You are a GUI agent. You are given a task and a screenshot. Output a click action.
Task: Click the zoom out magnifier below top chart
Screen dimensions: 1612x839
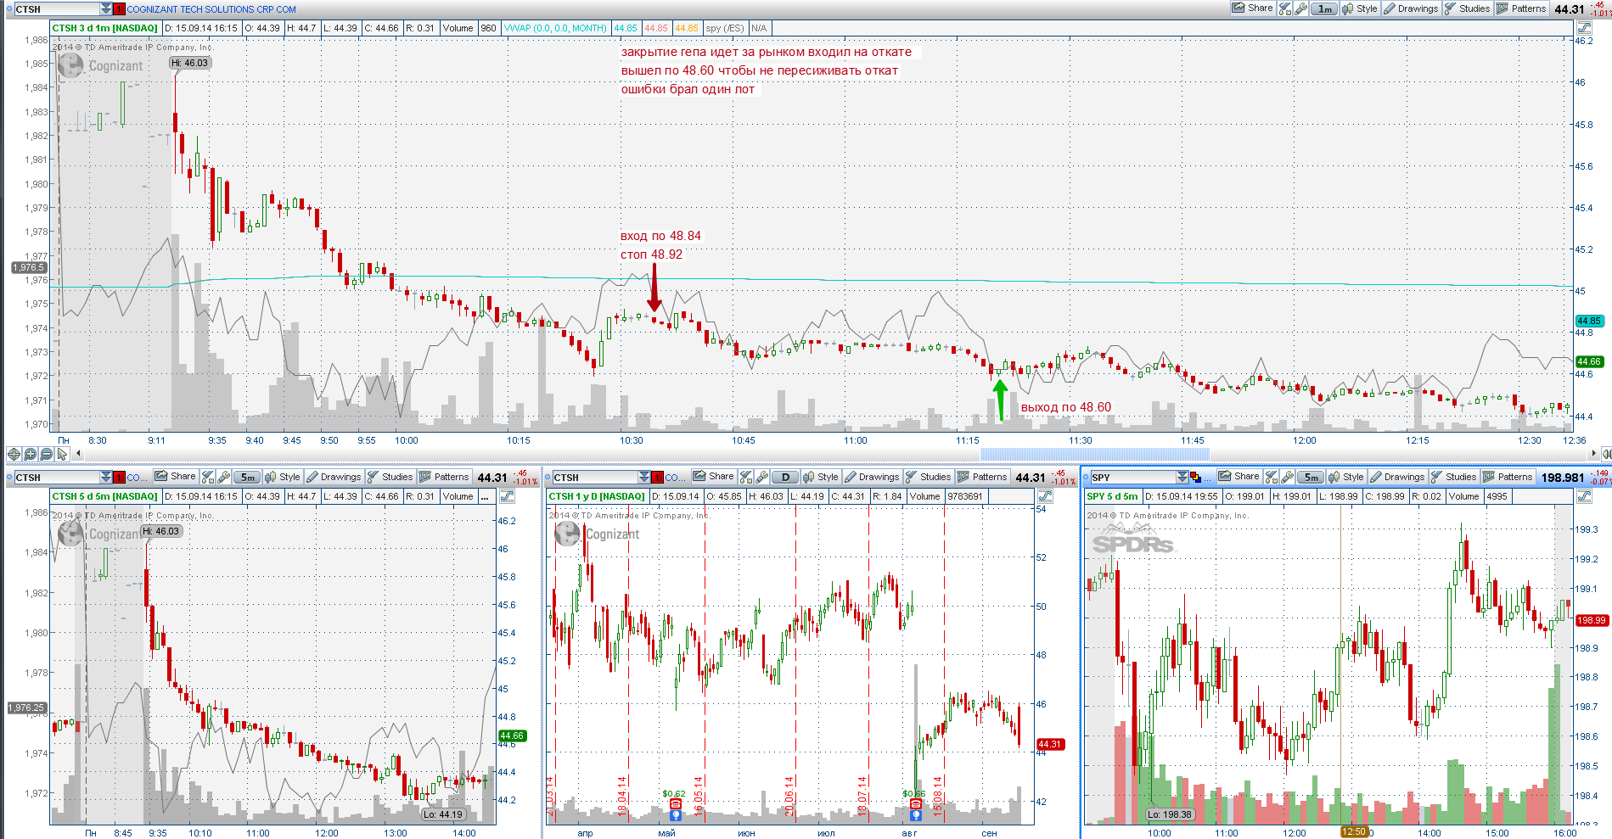[x=47, y=454]
